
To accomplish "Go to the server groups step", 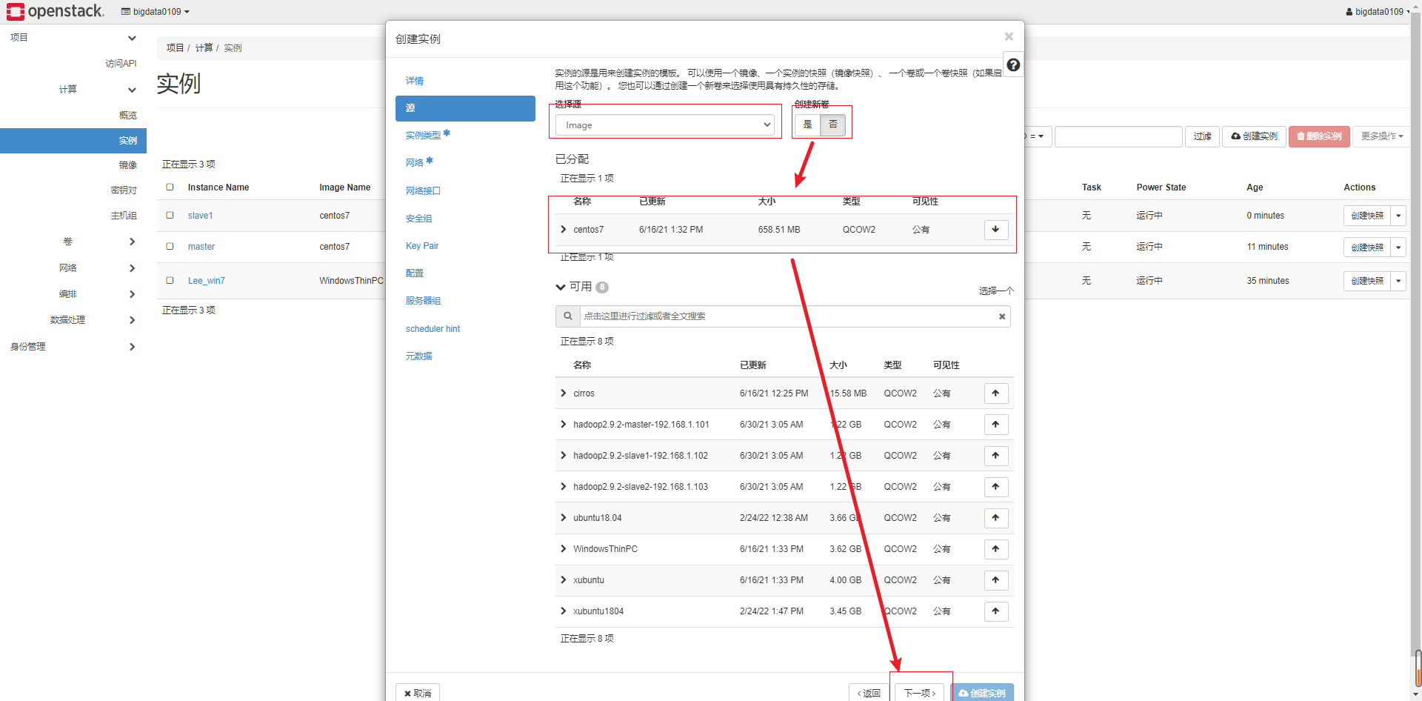I will pos(423,301).
